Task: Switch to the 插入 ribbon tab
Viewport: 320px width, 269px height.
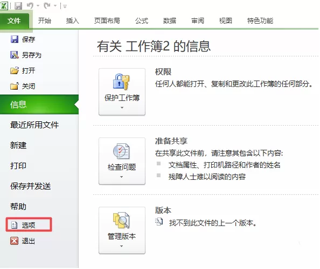Action: coord(72,20)
